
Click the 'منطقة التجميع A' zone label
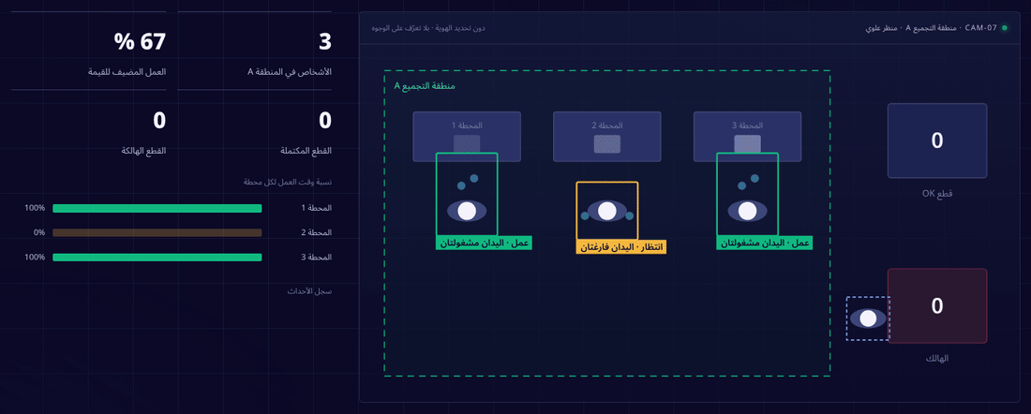coord(425,86)
